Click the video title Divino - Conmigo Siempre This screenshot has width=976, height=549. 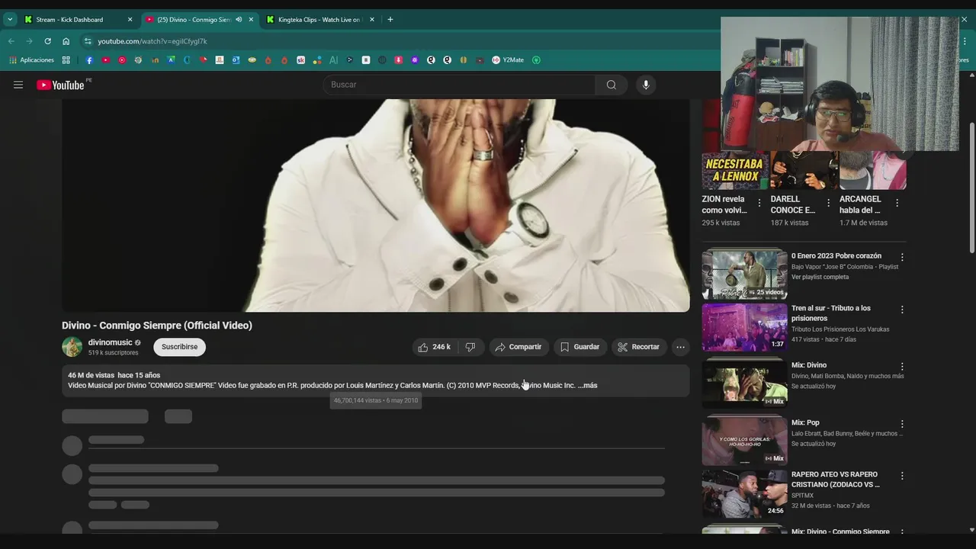(157, 326)
